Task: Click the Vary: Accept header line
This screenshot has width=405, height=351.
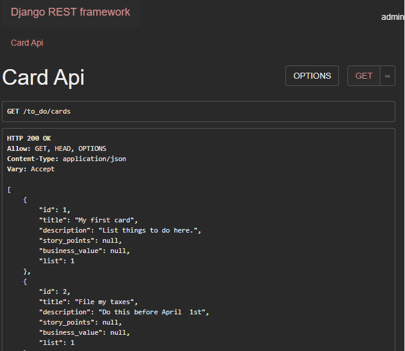Action: pos(31,169)
